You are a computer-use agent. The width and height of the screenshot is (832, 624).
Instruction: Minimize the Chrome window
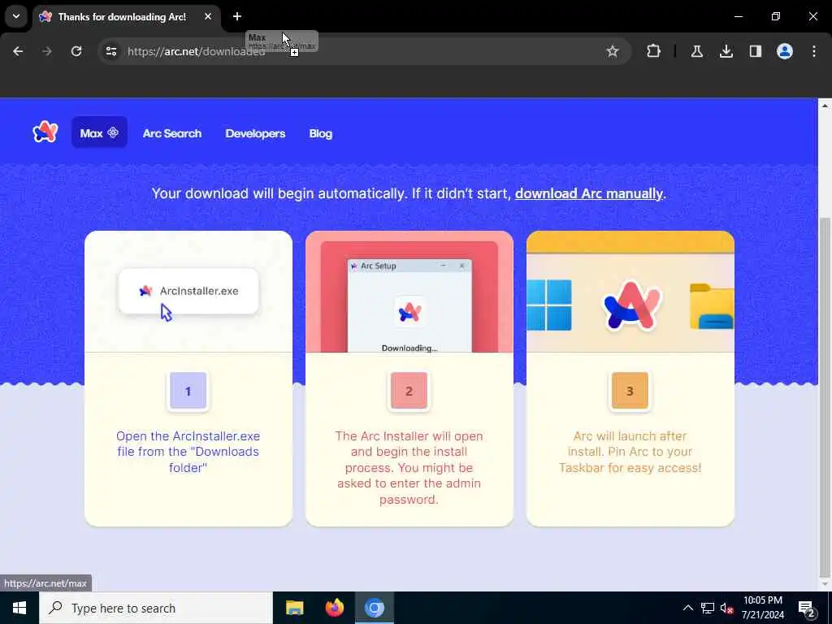click(x=739, y=16)
